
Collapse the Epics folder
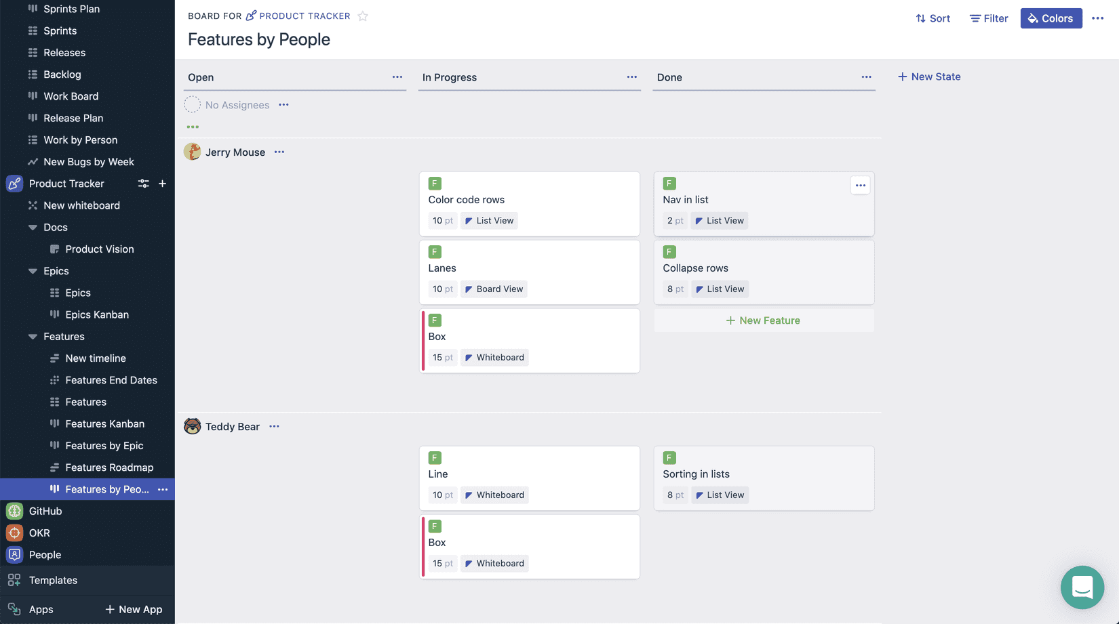[x=33, y=271]
